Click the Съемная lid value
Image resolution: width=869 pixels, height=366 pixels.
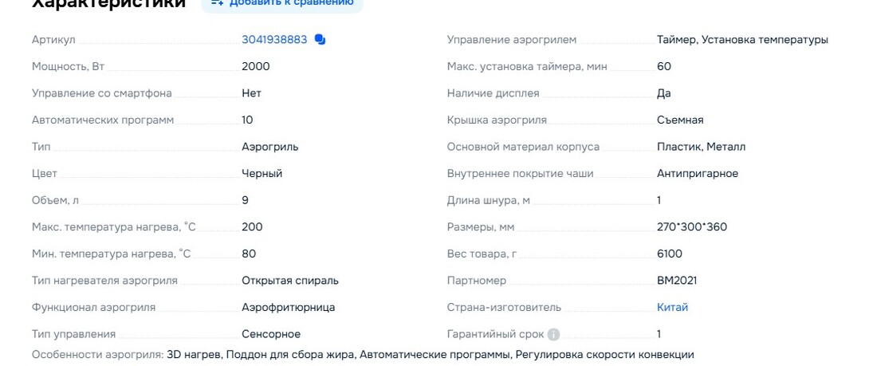(x=680, y=120)
